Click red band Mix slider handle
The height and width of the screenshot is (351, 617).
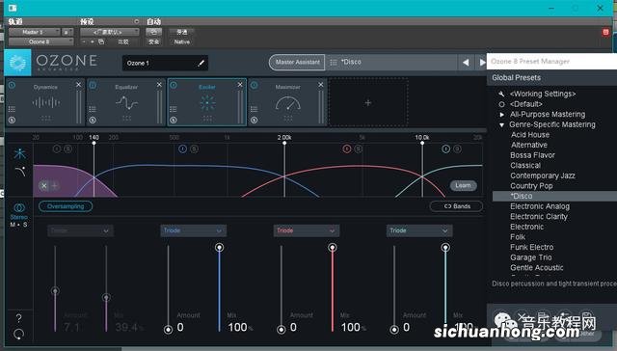pyautogui.click(x=333, y=247)
